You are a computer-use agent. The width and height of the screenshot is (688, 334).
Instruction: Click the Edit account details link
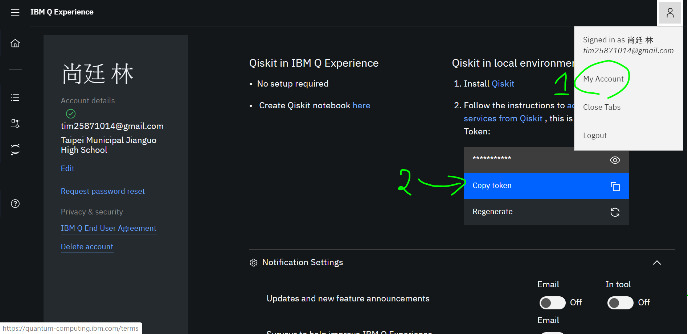[x=67, y=168]
